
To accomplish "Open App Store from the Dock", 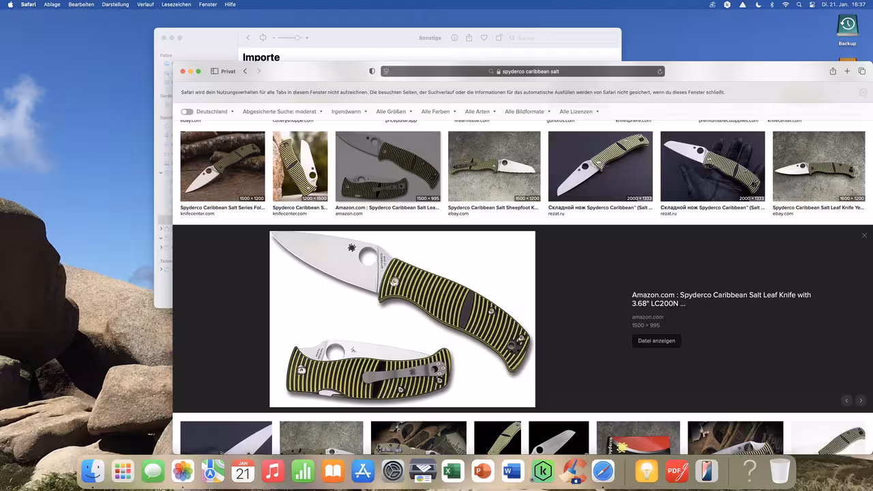I will click(x=363, y=471).
